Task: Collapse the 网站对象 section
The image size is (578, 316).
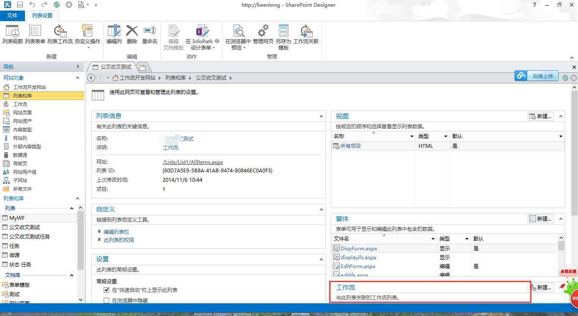Action: (x=77, y=78)
